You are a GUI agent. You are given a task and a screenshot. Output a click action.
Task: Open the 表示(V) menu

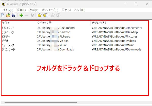tap(34, 10)
